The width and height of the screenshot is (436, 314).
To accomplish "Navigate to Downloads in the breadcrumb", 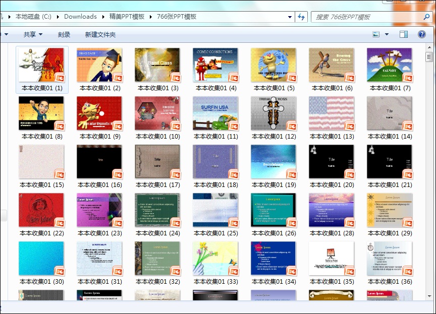I will tap(80, 17).
